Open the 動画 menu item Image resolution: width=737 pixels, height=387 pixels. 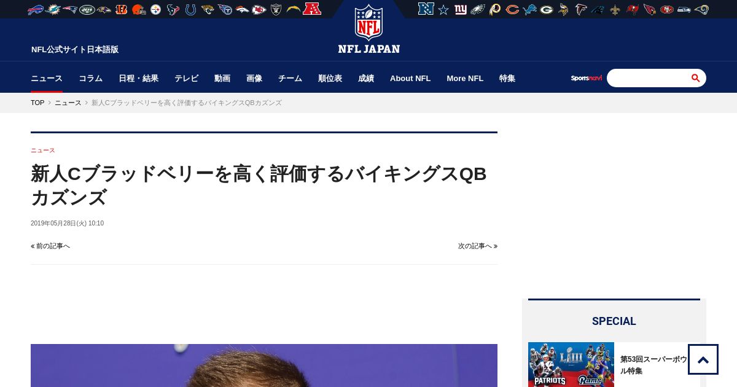coord(222,78)
